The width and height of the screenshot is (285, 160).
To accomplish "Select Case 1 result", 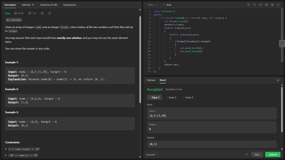I will pos(155,97).
